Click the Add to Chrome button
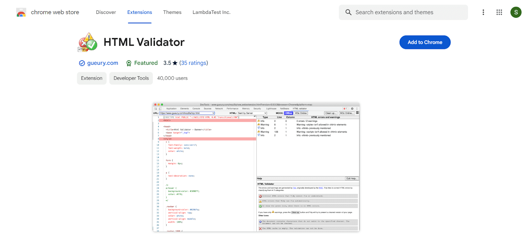The height and width of the screenshot is (242, 528). [425, 42]
